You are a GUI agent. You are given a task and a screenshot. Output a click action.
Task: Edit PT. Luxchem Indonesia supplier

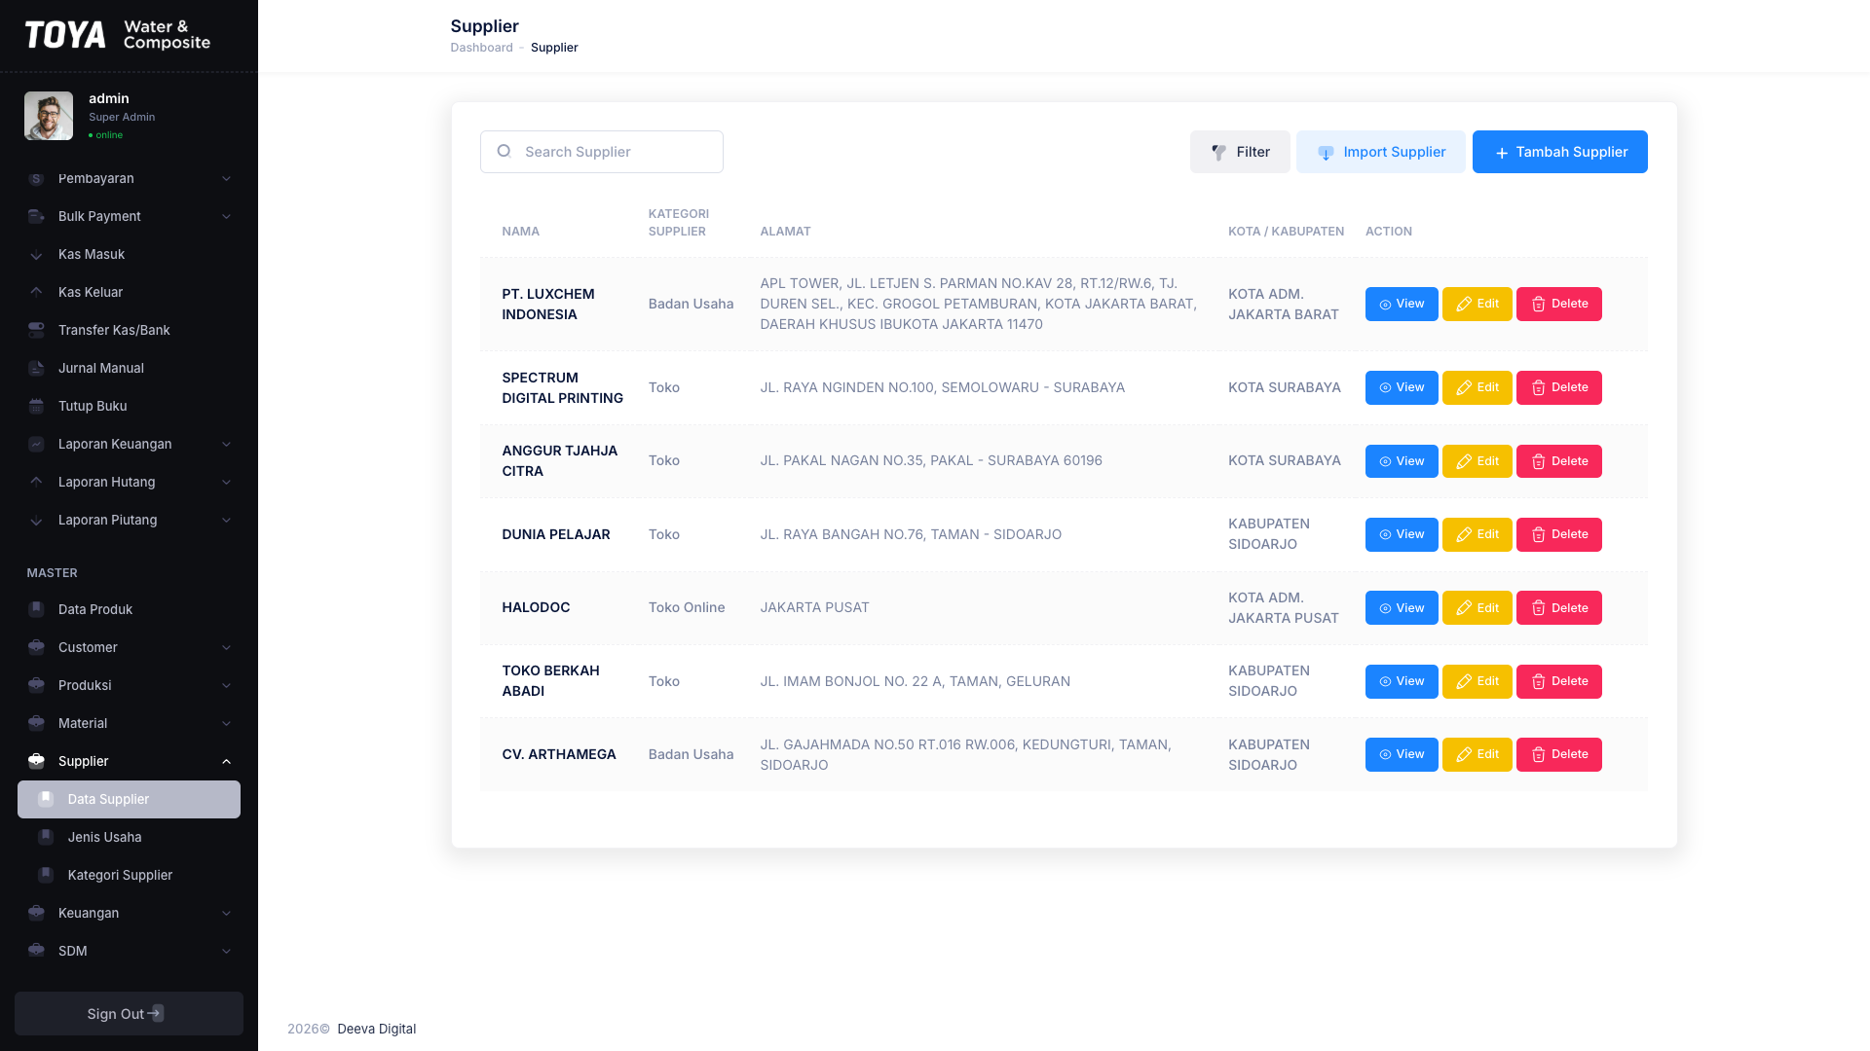(1477, 304)
